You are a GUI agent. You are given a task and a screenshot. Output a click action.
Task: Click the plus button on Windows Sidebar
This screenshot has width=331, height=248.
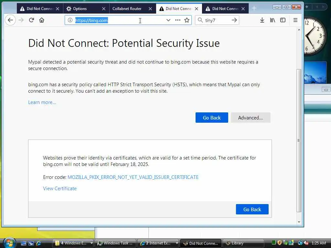click(307, 7)
